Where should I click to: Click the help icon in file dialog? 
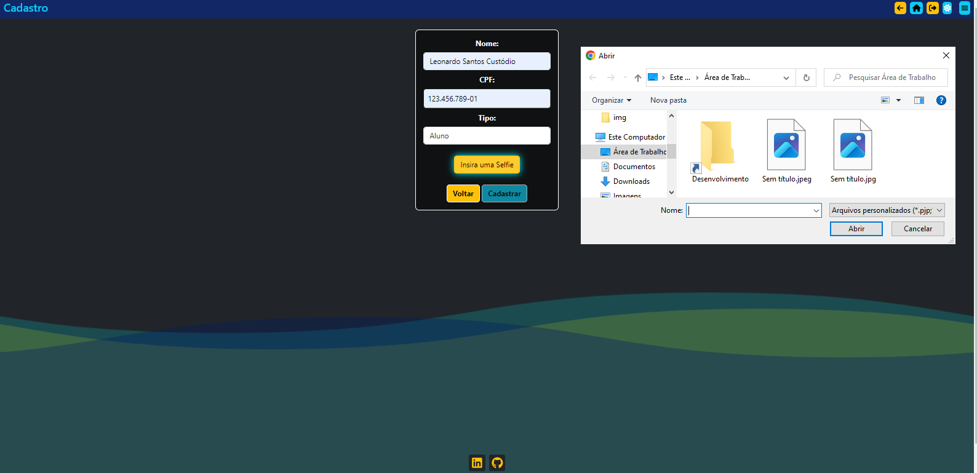pos(941,100)
